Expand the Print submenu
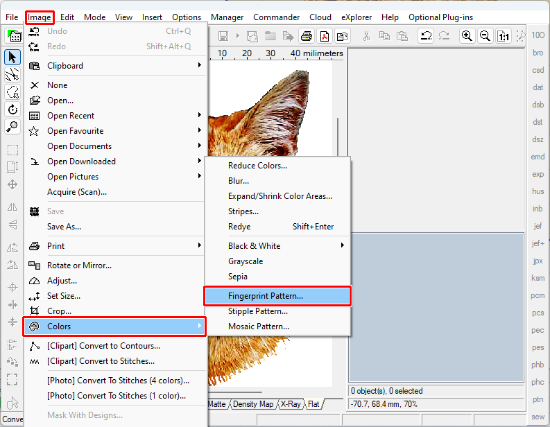Image resolution: width=550 pixels, height=427 pixels. [x=115, y=246]
